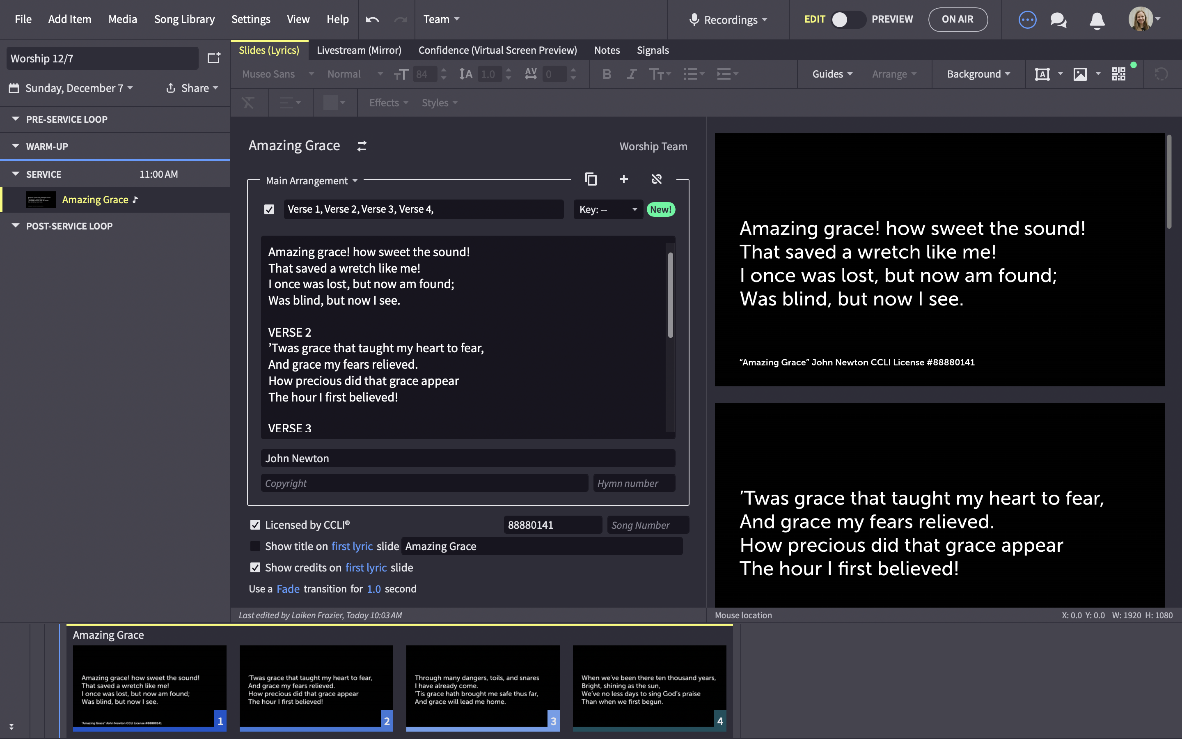This screenshot has height=739, width=1182.
Task: Select slide 3 thumbnail Through many dangers
Action: (483, 688)
